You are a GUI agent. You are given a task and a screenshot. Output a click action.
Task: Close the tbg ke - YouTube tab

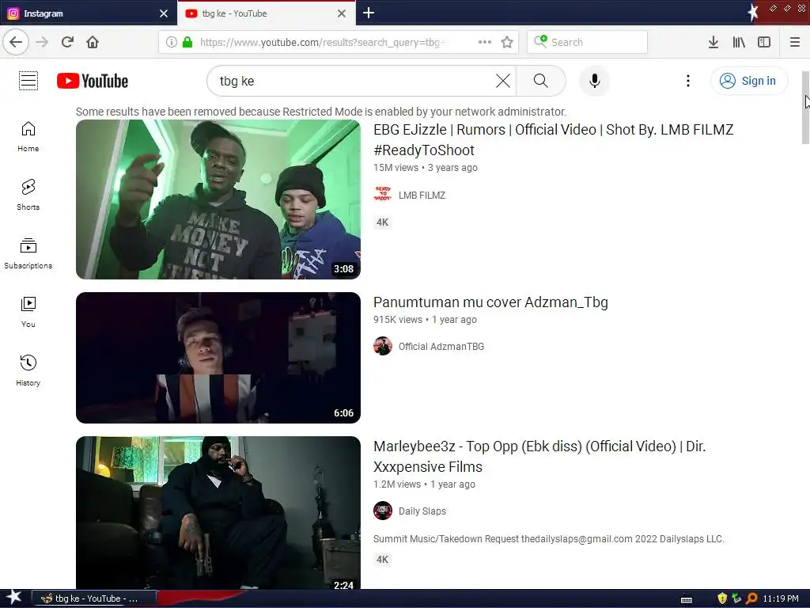click(x=342, y=13)
